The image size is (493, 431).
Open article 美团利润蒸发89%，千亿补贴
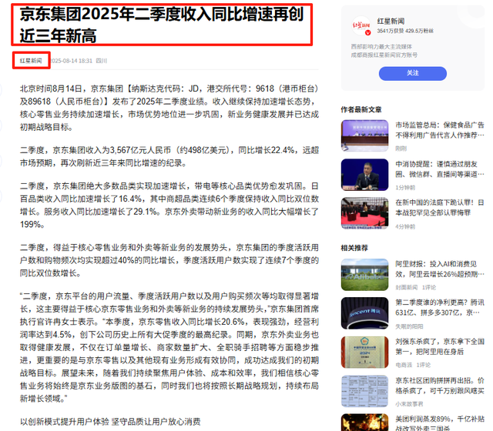click(440, 424)
